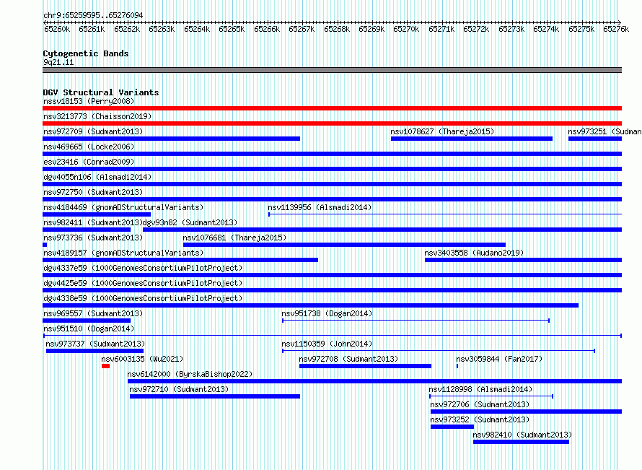Select nsv1076681 (Thareja2015) label
The image size is (642, 470).
(x=234, y=238)
